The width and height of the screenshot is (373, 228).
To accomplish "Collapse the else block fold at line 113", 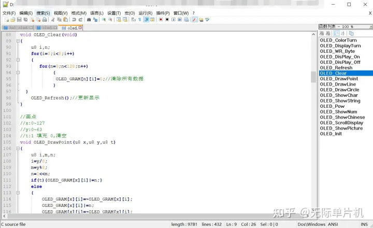I will point(18,193).
